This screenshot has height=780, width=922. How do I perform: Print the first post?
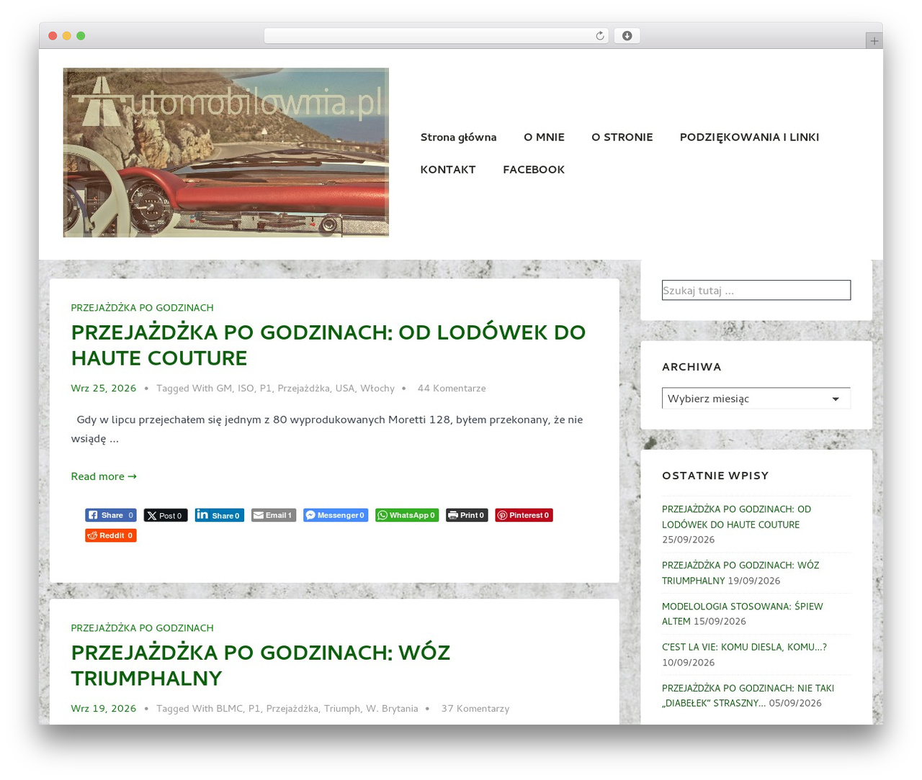click(x=467, y=515)
